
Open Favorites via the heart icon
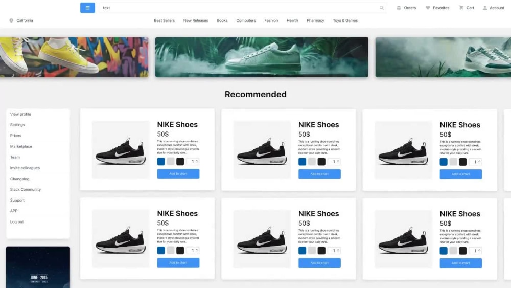428,8
